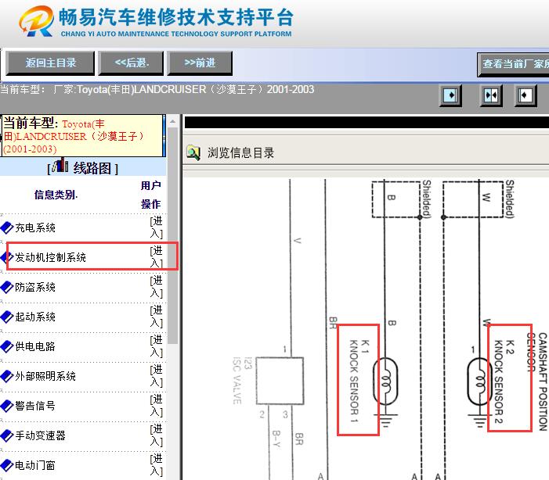The image size is (549, 480).
Task: Click the blue book icon for 起动系统
Action: point(7,317)
